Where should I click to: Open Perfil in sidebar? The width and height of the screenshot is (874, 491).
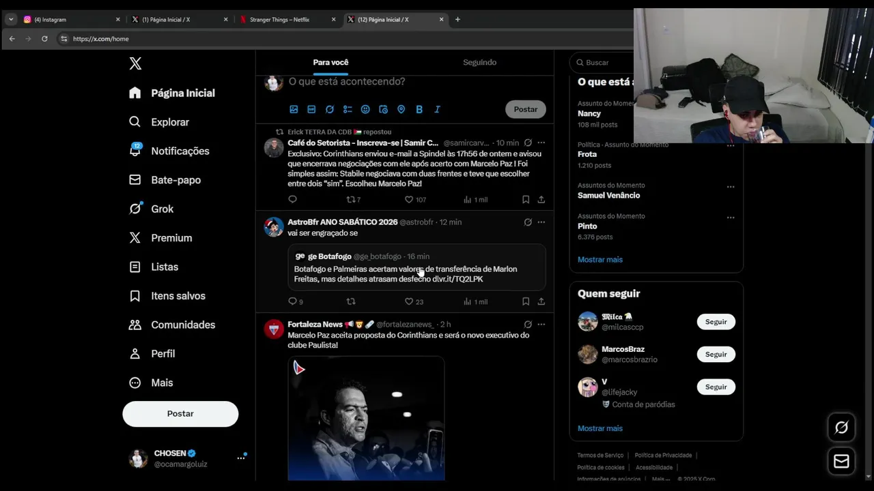(x=152, y=354)
